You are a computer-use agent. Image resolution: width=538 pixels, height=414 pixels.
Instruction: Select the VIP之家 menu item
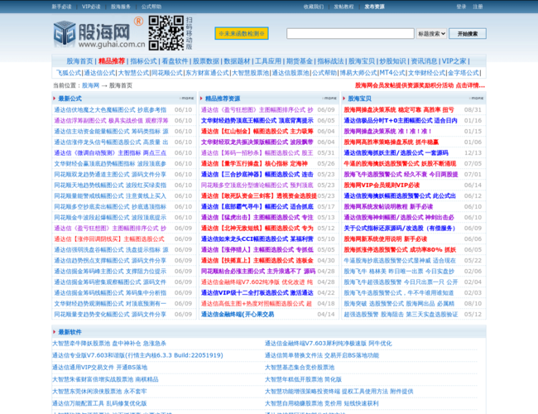tap(454, 61)
